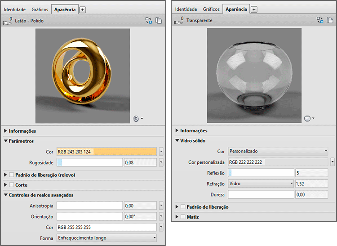Open scene options icon below the glass bowl preview
Viewport: 337px width, 246px height.
[x=309, y=118]
